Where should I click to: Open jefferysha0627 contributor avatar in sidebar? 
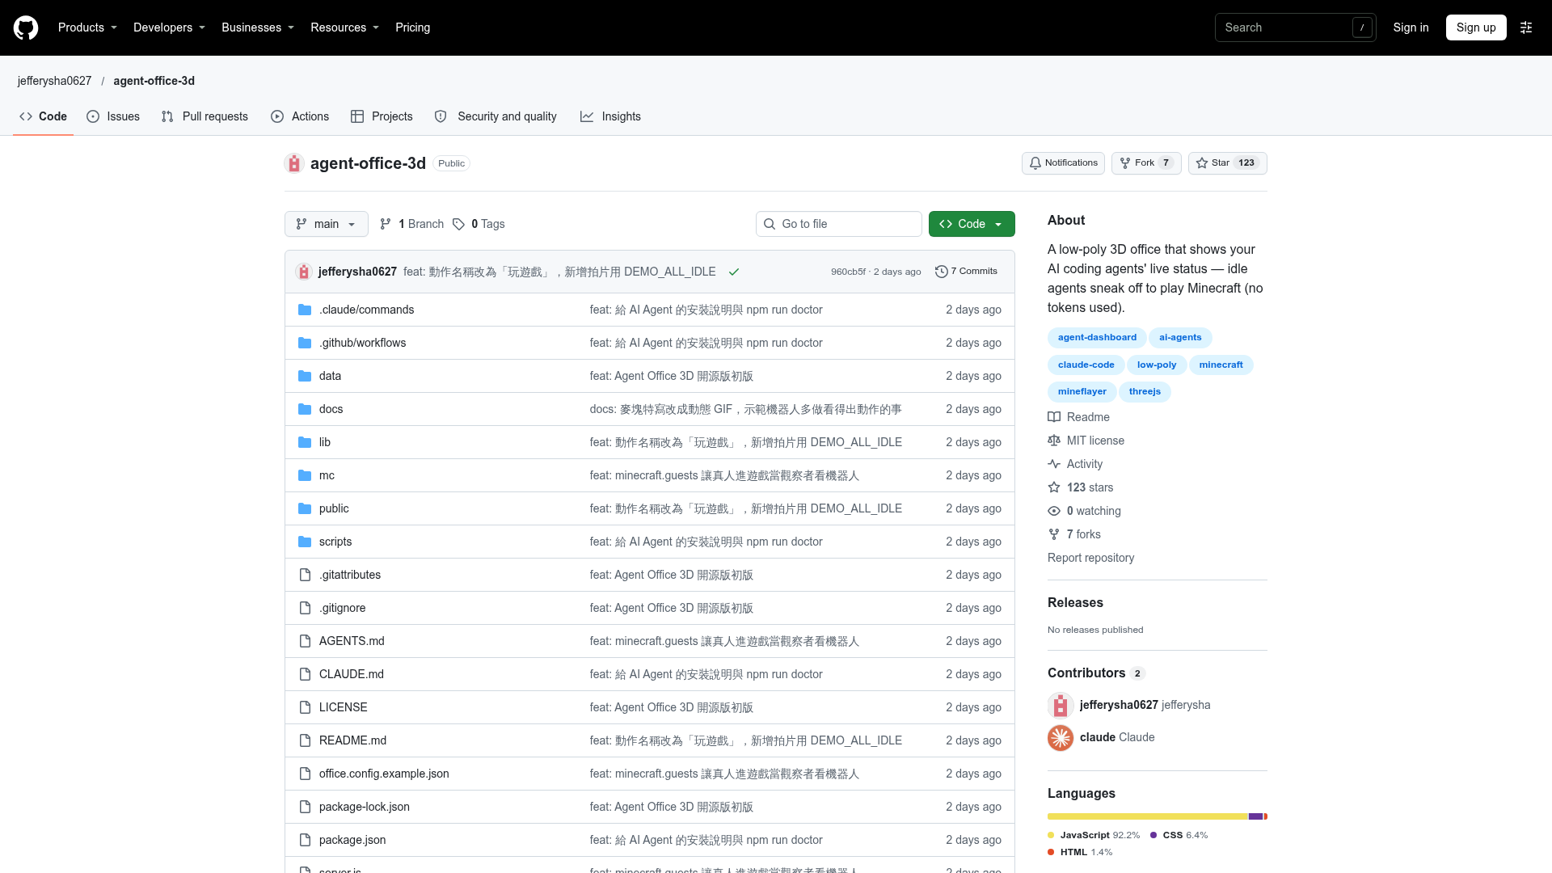[x=1061, y=705]
